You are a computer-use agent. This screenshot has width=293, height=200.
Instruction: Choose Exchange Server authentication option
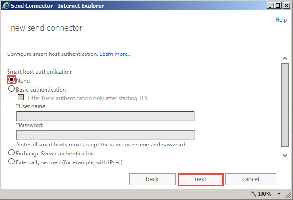click(12, 153)
